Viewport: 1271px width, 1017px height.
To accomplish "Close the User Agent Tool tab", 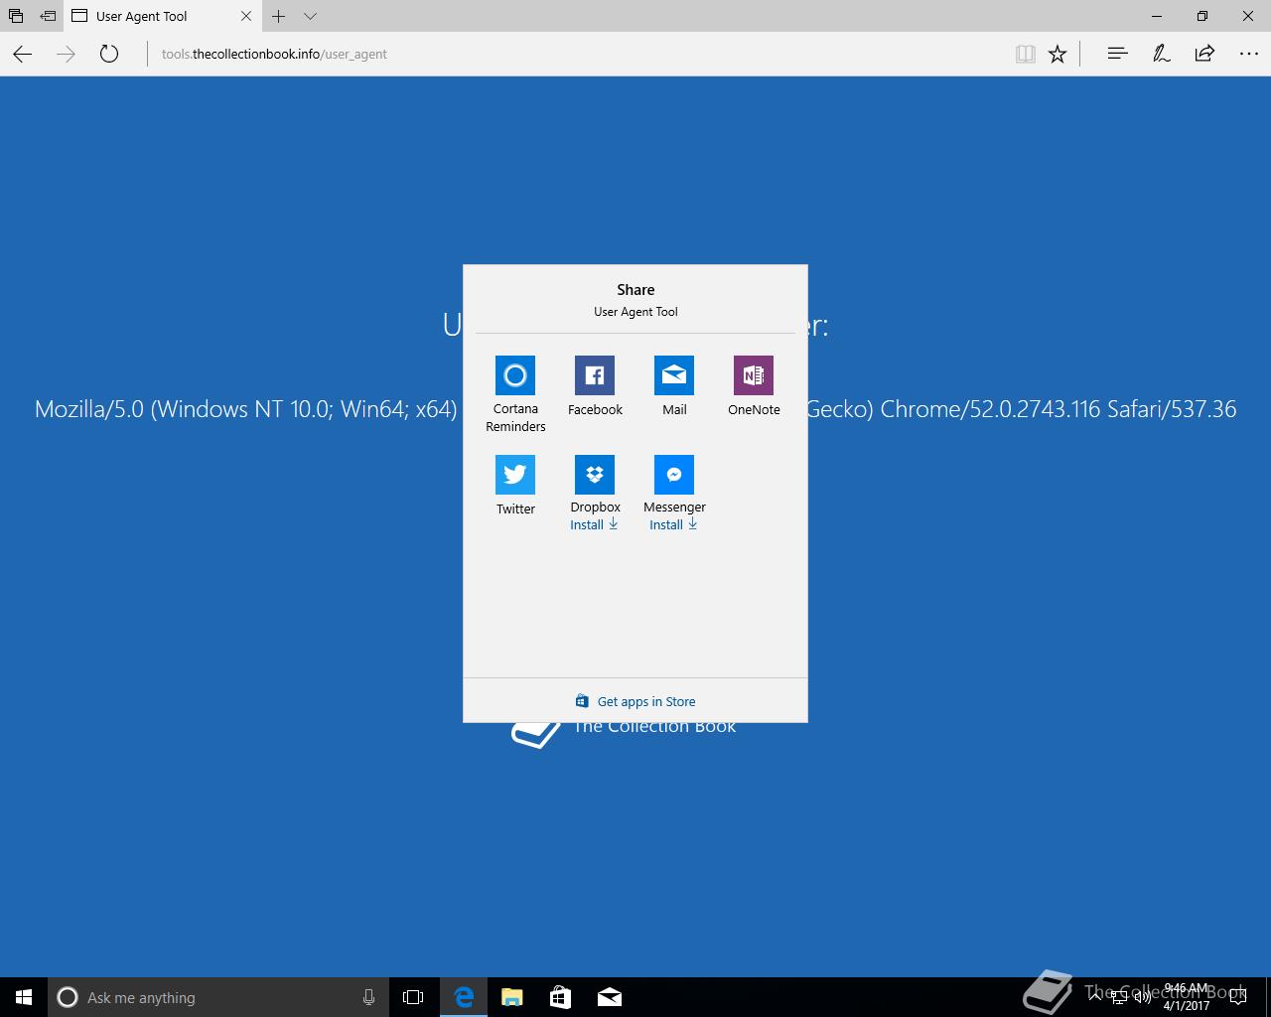I will 246,16.
